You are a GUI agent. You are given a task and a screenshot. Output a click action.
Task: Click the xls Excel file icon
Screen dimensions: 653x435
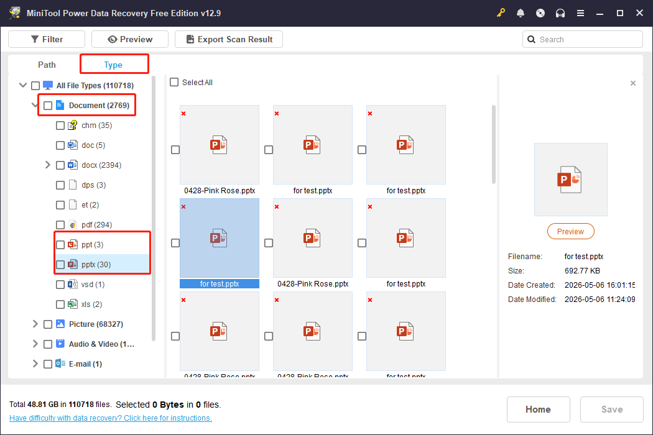tap(73, 304)
